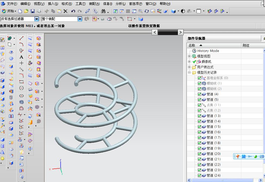Click the cube icon on selection bar

click(x=141, y=19)
